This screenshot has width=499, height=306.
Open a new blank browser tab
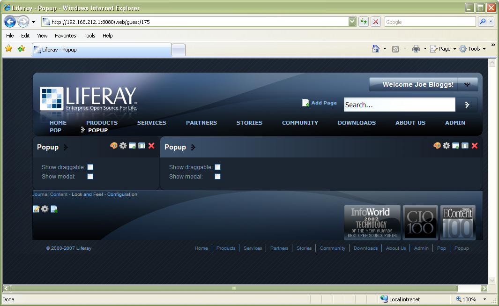[x=179, y=50]
